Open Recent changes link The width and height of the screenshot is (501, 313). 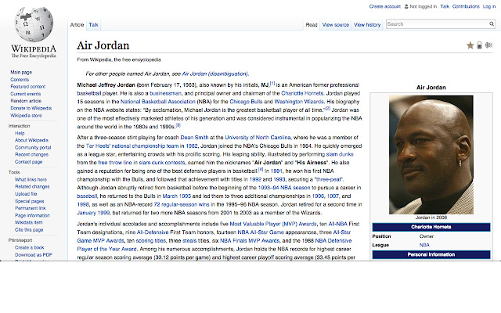31,155
